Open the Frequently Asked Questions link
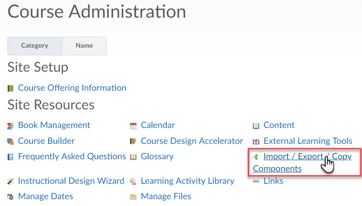The height and width of the screenshot is (206, 362). click(x=72, y=157)
